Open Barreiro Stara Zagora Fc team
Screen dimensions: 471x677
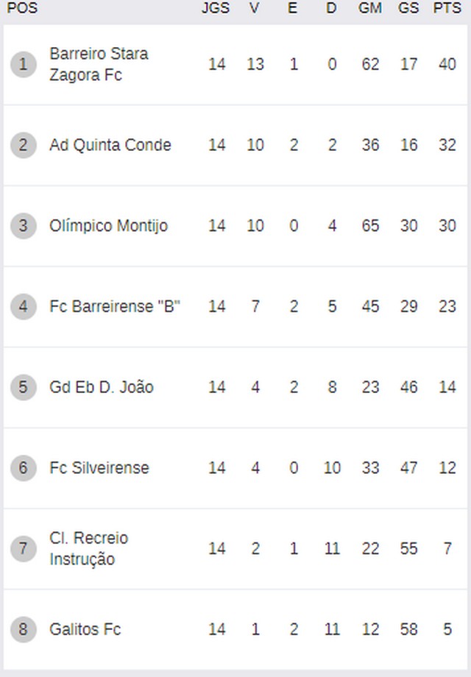coord(99,64)
